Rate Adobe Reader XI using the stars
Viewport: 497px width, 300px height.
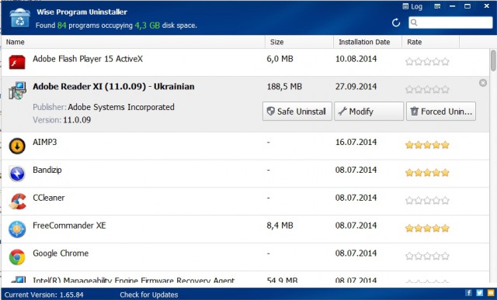(427, 90)
